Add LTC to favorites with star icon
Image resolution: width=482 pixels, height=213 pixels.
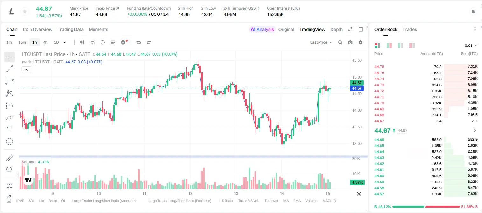click(x=24, y=11)
